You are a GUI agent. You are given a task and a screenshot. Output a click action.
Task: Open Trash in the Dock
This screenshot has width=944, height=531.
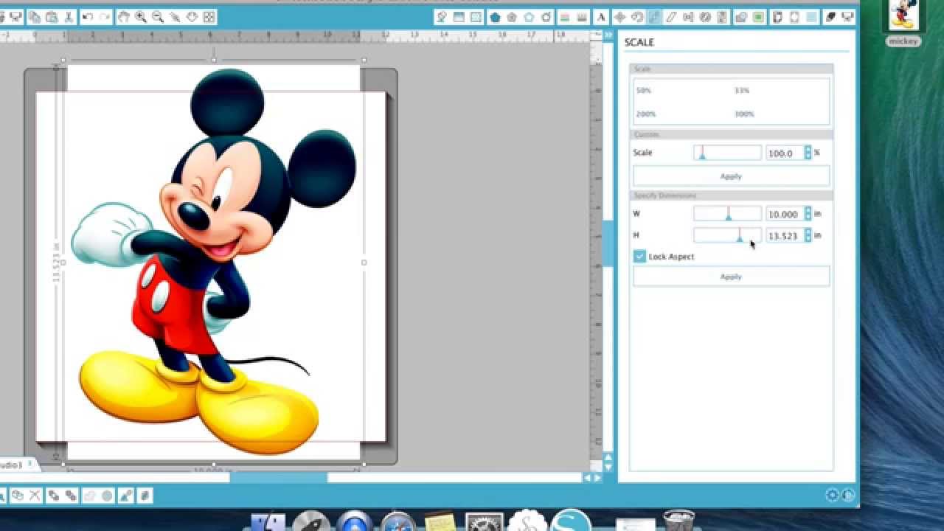tap(678, 521)
